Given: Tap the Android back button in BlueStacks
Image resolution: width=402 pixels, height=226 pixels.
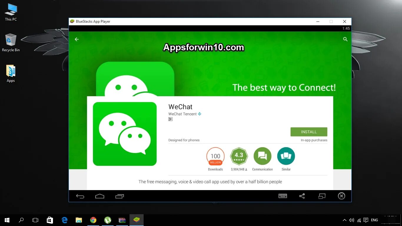Looking at the screenshot, I should tap(80, 196).
